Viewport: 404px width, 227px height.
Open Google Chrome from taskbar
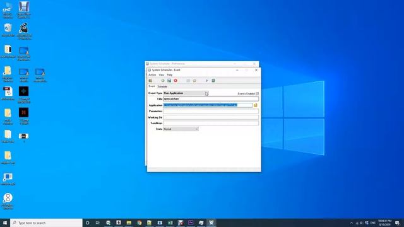pos(139,223)
